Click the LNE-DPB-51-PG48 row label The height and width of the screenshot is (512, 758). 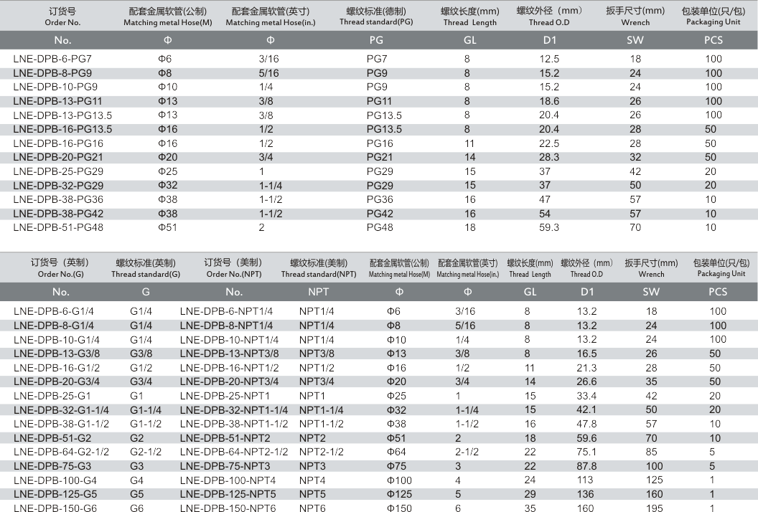pyautogui.click(x=57, y=227)
